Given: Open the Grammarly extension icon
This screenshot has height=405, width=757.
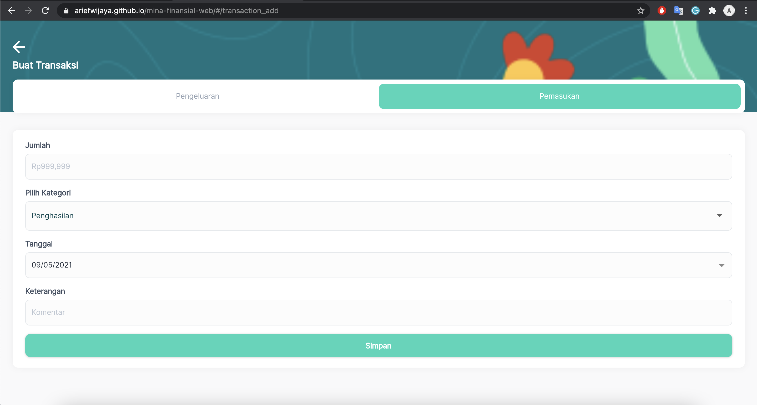Looking at the screenshot, I should coord(695,11).
